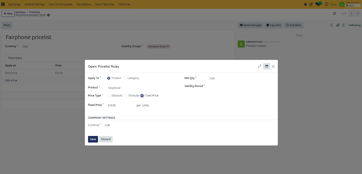Open the main apps grid menu
This screenshot has height=174, width=362.
[x=3, y=4]
